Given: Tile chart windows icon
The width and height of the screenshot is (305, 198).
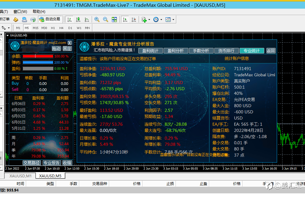Looking at the screenshot, I should pyautogui.click(x=114, y=19).
